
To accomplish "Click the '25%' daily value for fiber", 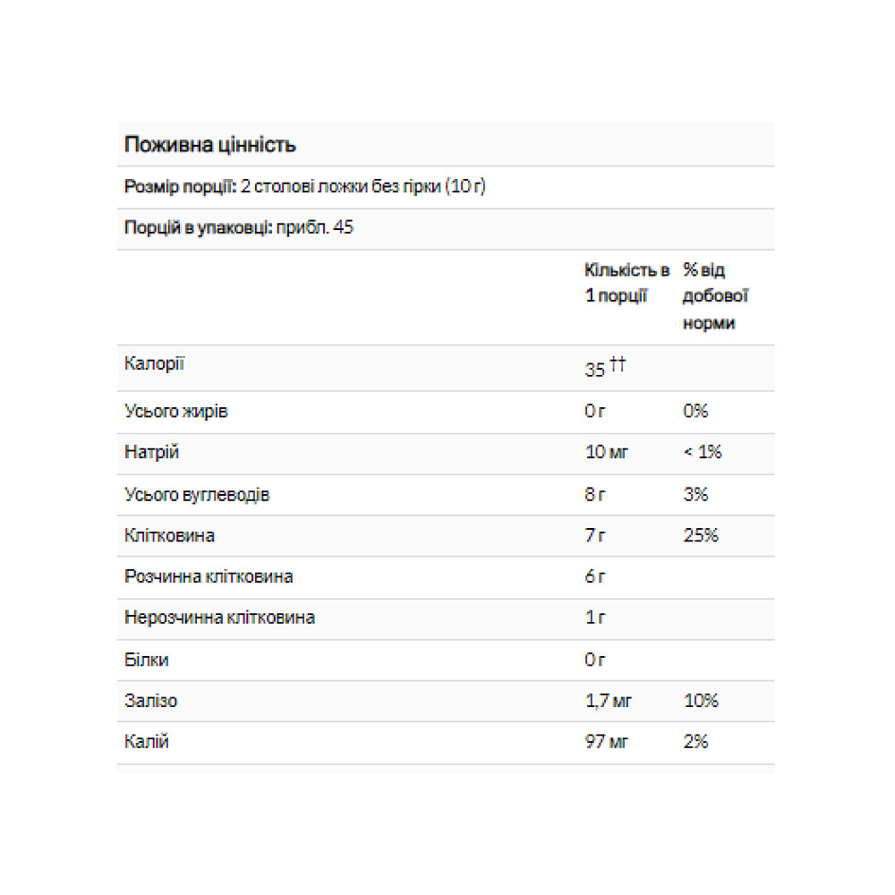I will [701, 536].
